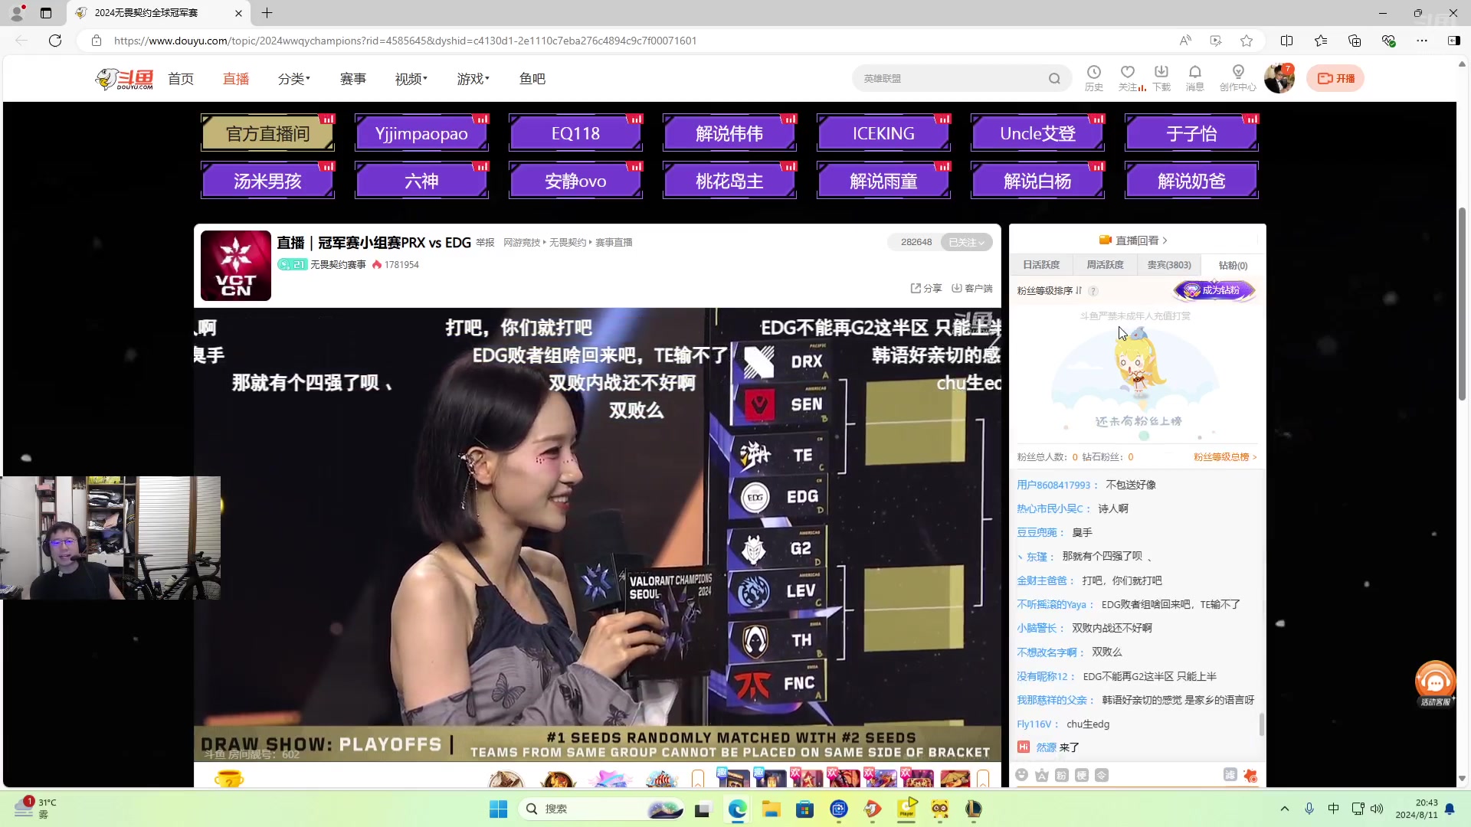Expand the 已关注 follow dropdown
The image size is (1471, 827).
966,242
